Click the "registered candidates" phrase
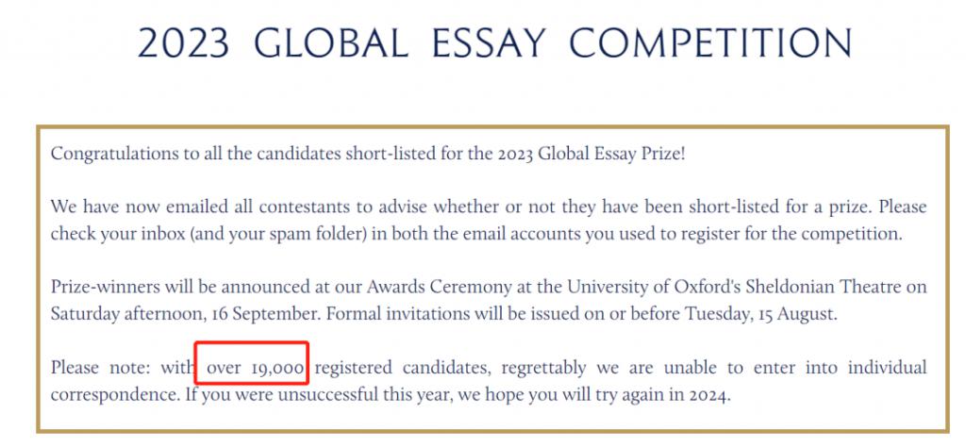This screenshot has width=966, height=447. point(394,367)
